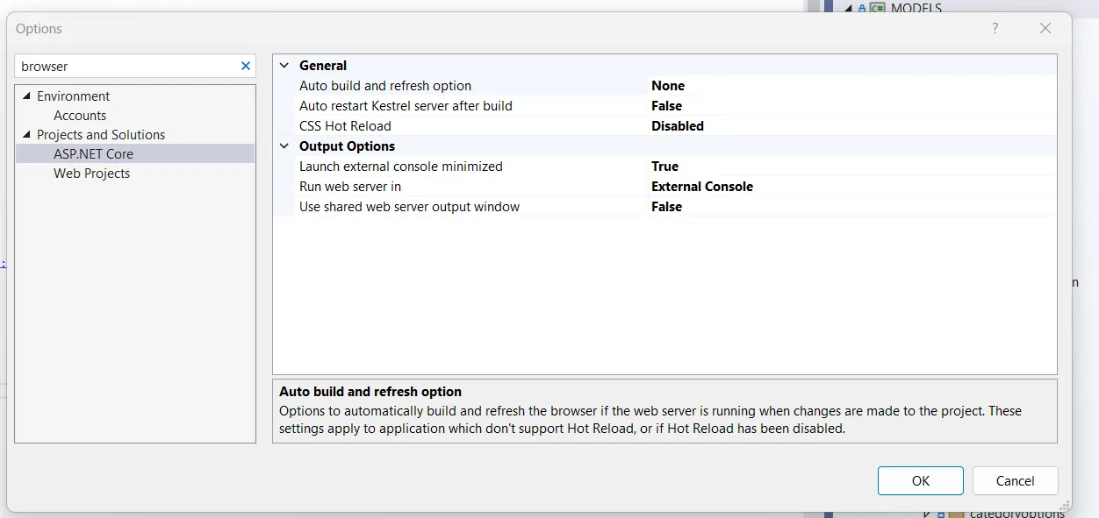Screen dimensions: 1099x518
Task: Select the ASP.NET Core tree item
Action: [x=93, y=154]
